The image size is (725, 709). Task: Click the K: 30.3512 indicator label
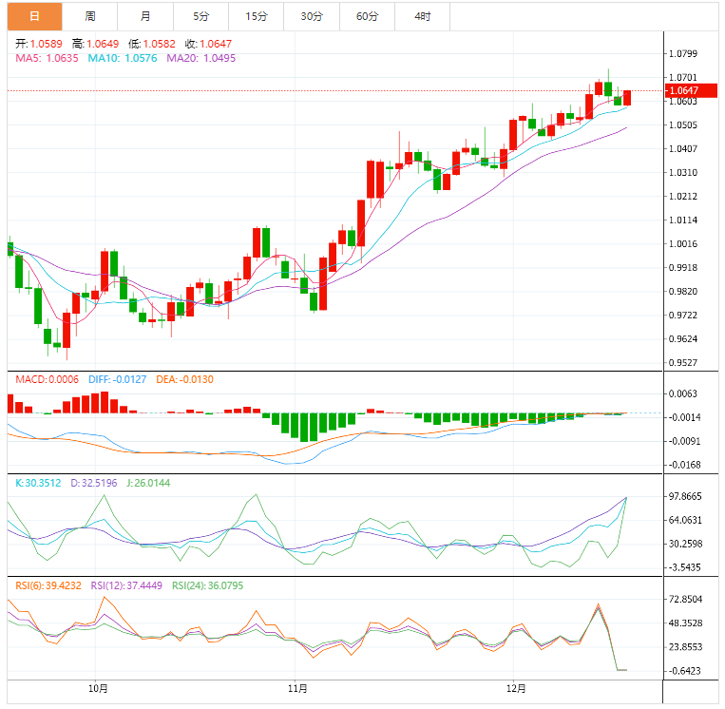(x=38, y=483)
